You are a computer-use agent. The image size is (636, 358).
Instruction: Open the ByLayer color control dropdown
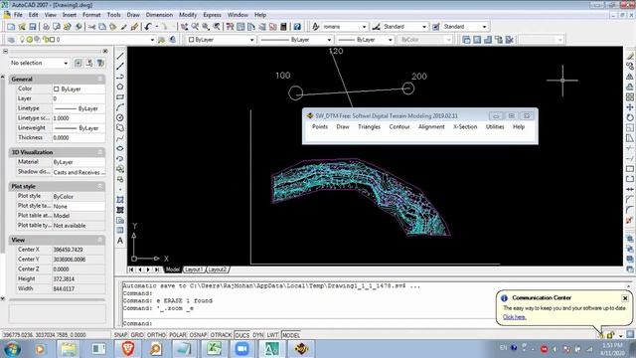tap(251, 40)
